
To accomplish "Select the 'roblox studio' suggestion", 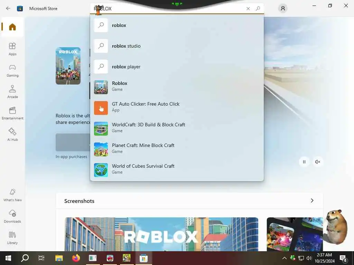I will tap(177, 46).
